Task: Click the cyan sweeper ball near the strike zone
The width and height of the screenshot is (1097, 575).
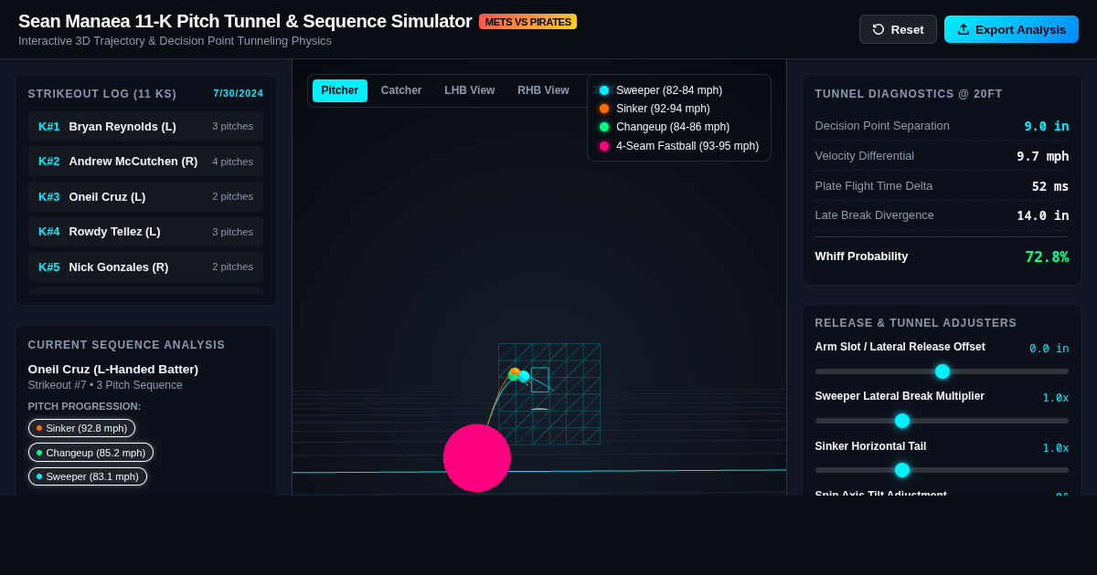Action: (524, 376)
